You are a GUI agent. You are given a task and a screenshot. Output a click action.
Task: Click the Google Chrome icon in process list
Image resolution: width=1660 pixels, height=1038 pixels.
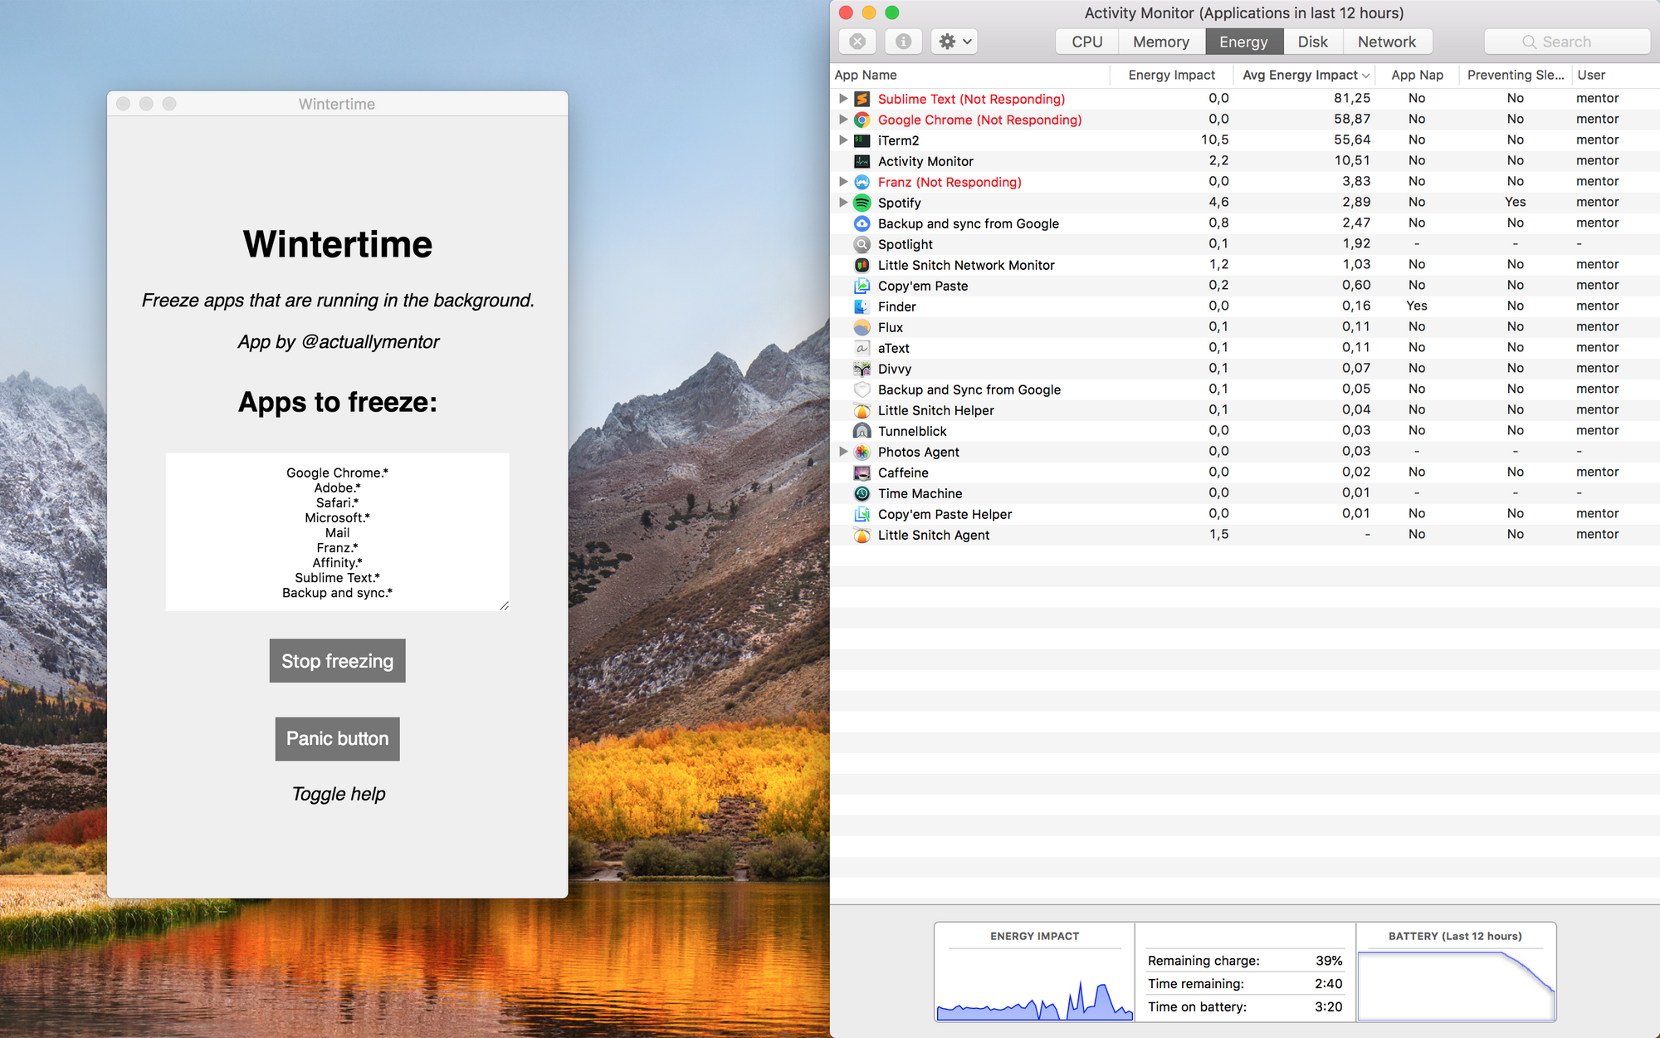862,120
